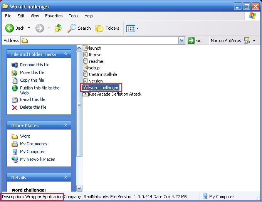Click the E-mail envelope icon
Screen dimensions: 262x202
(x=15, y=100)
